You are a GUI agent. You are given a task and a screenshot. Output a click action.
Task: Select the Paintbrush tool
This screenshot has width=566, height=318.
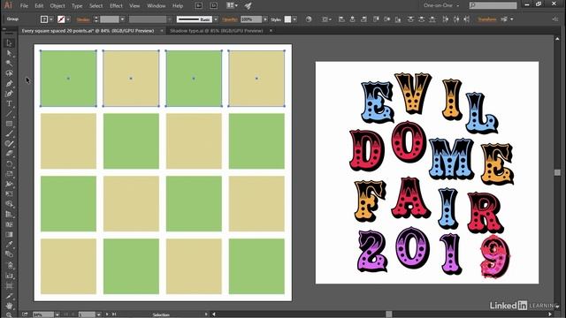9,133
